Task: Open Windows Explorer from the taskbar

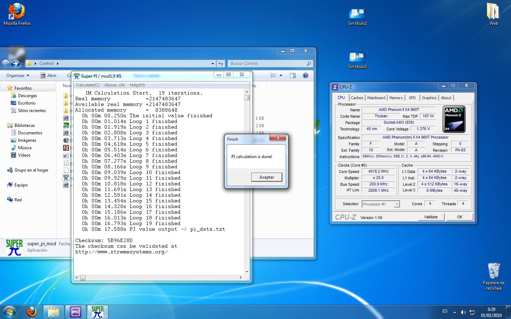Action: 54,312
